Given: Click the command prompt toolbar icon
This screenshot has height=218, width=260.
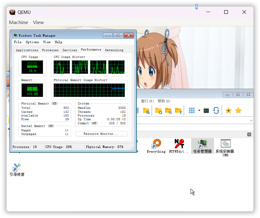Looking at the screenshot, I should pos(206,110).
